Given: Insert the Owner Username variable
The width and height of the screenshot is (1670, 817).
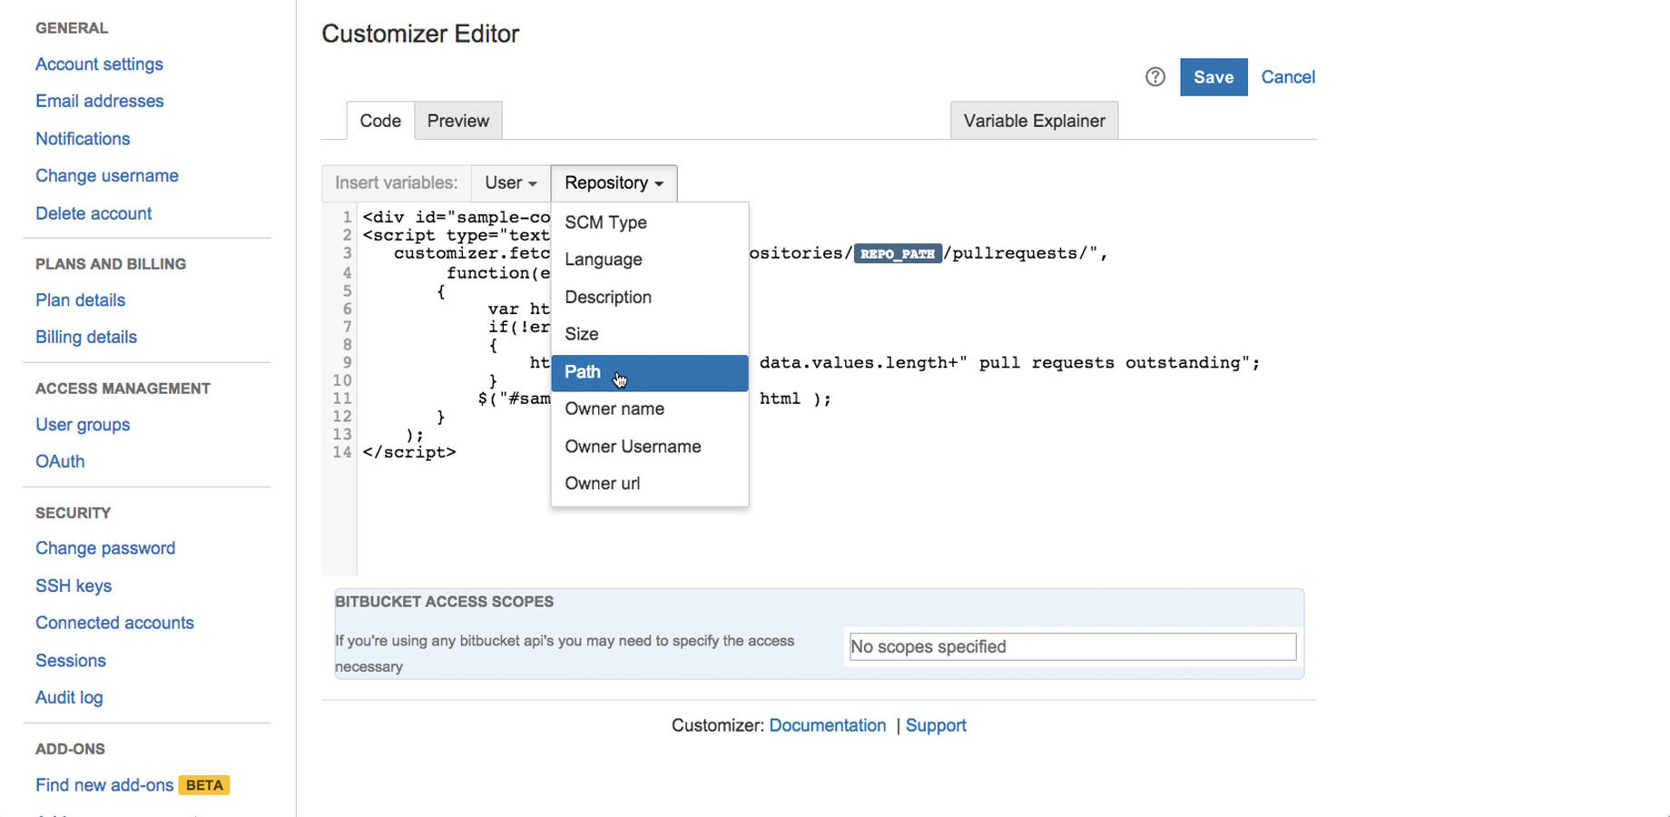Looking at the screenshot, I should point(633,447).
